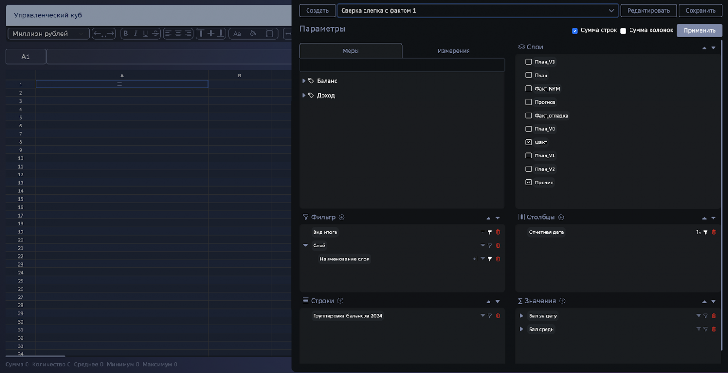728x373 pixels.
Task: Click the center text alignment icon
Action: (178, 34)
